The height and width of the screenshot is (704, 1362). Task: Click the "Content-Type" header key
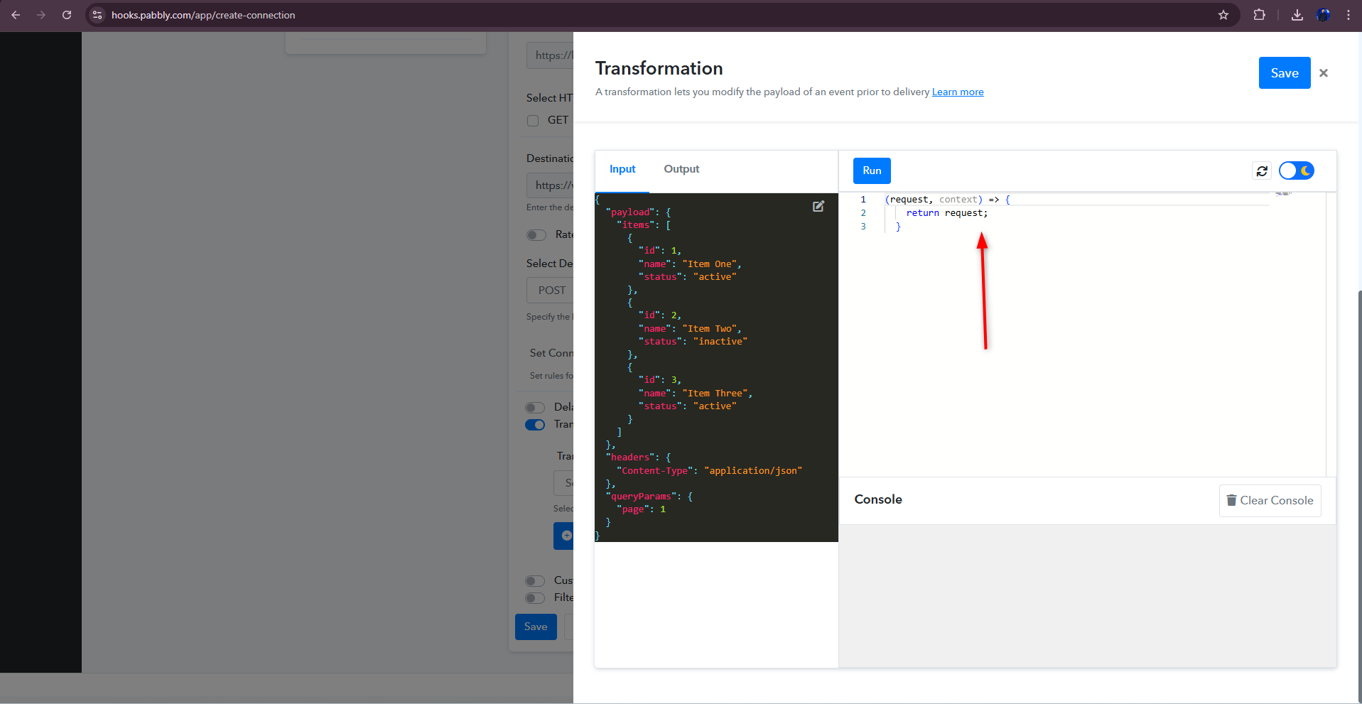[655, 471]
